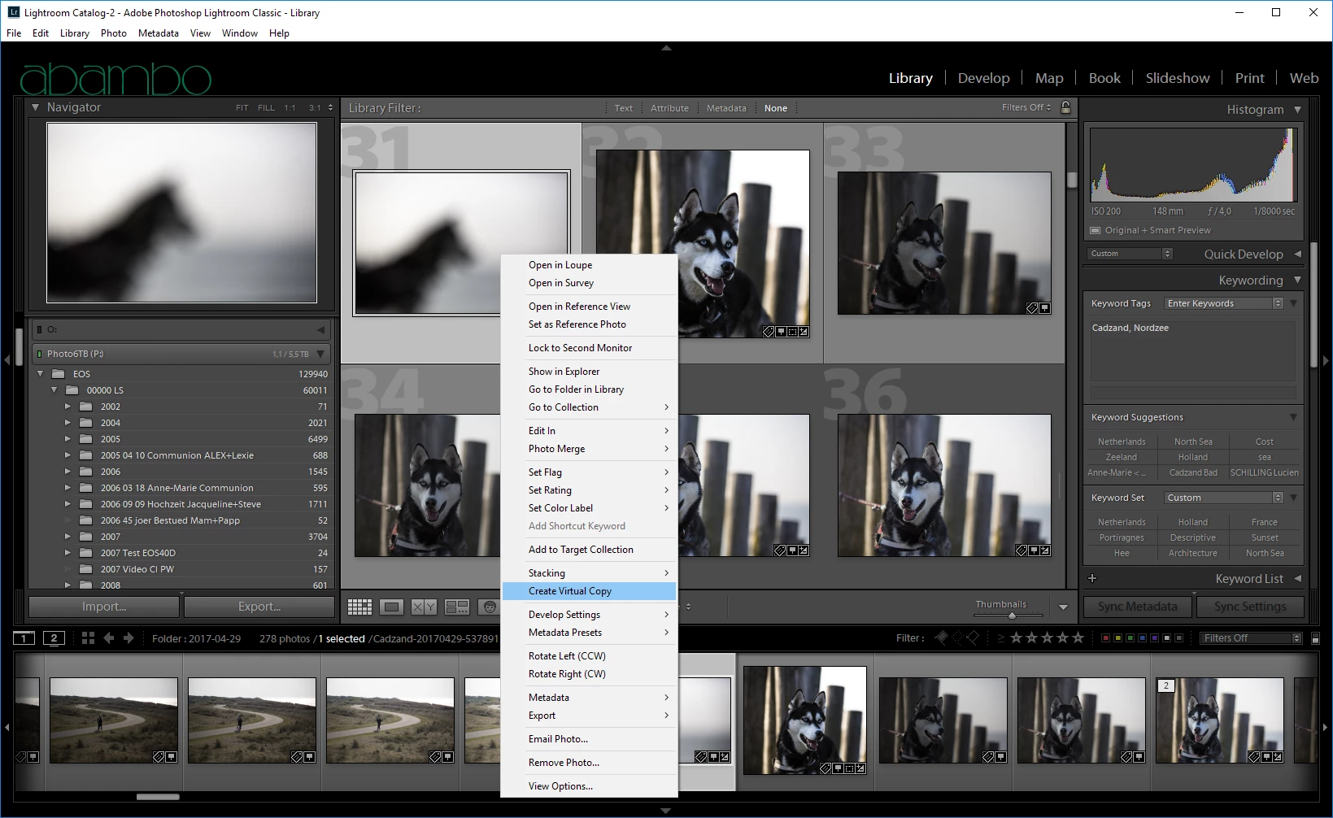Select the Attribute library filter
This screenshot has width=1333, height=818.
[669, 108]
